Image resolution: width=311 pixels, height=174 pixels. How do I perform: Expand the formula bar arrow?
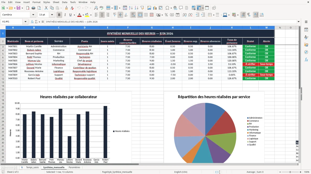click(x=299, y=22)
